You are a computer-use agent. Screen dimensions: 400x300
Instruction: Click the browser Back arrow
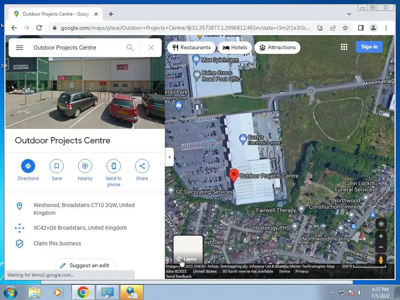click(14, 28)
